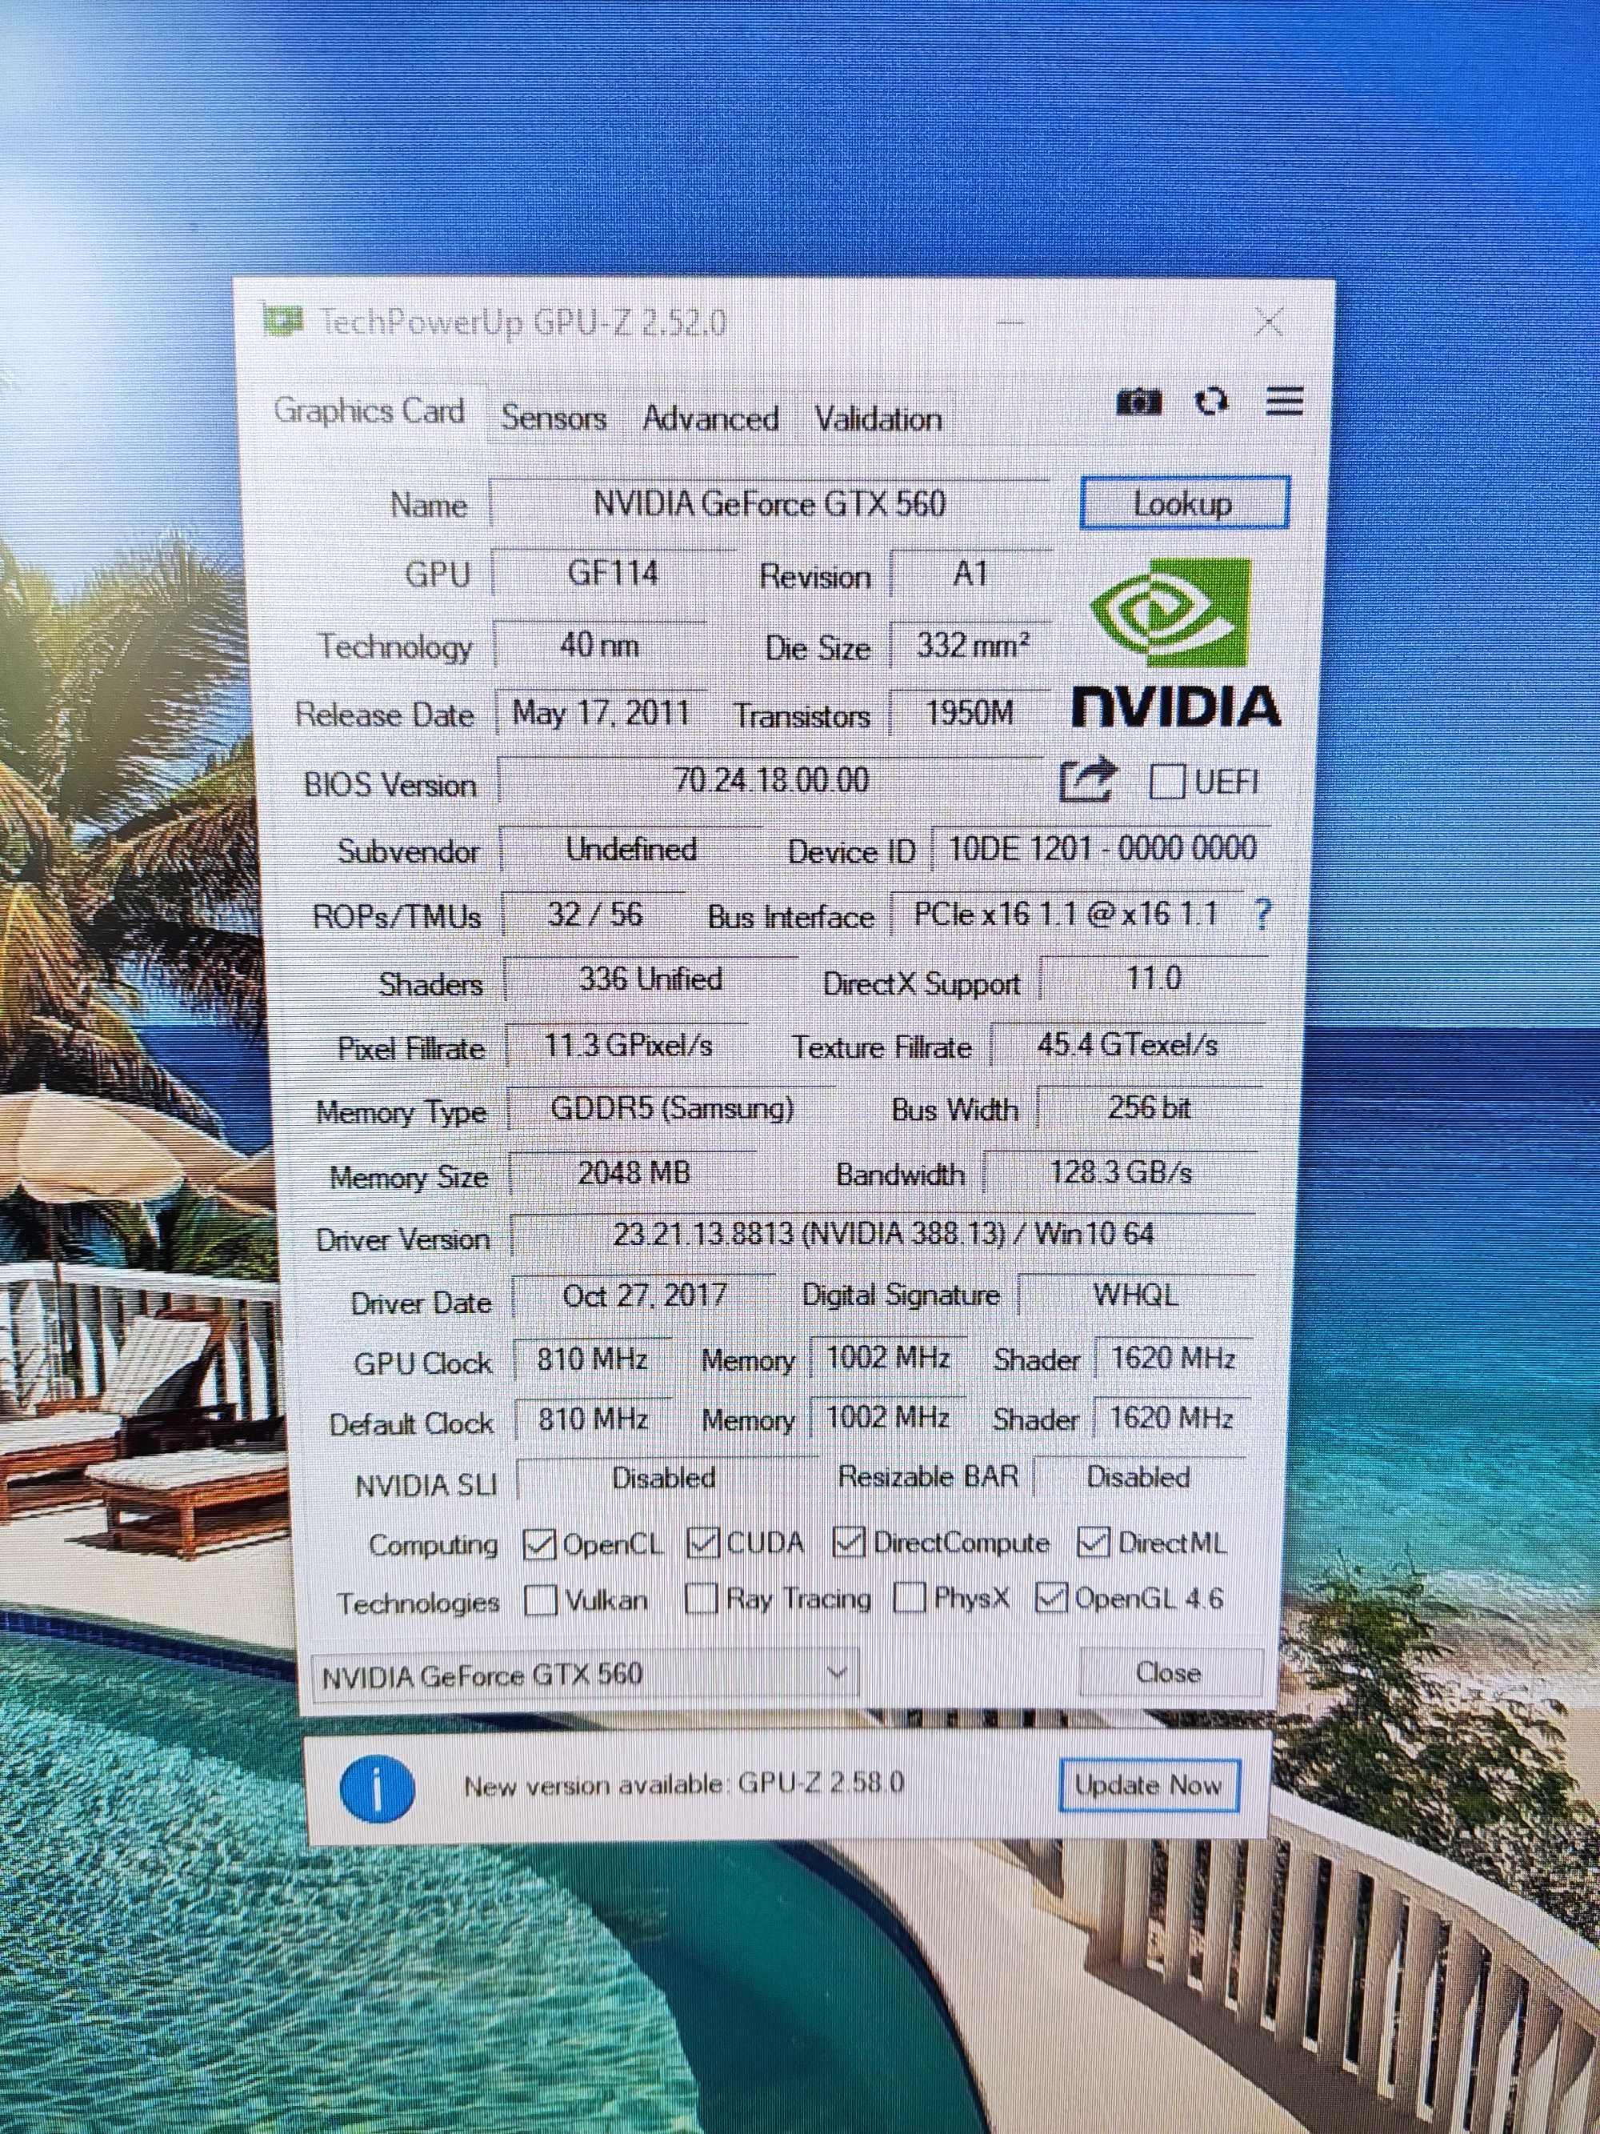Click the NVIDIA logo image
Image resolution: width=1600 pixels, height=2134 pixels.
click(x=1176, y=643)
